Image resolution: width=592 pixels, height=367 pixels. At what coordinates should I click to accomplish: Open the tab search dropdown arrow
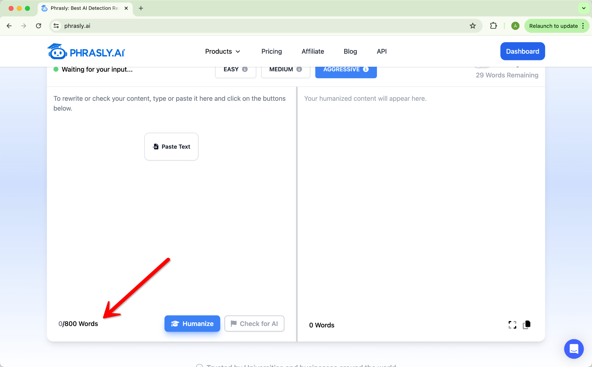point(584,8)
